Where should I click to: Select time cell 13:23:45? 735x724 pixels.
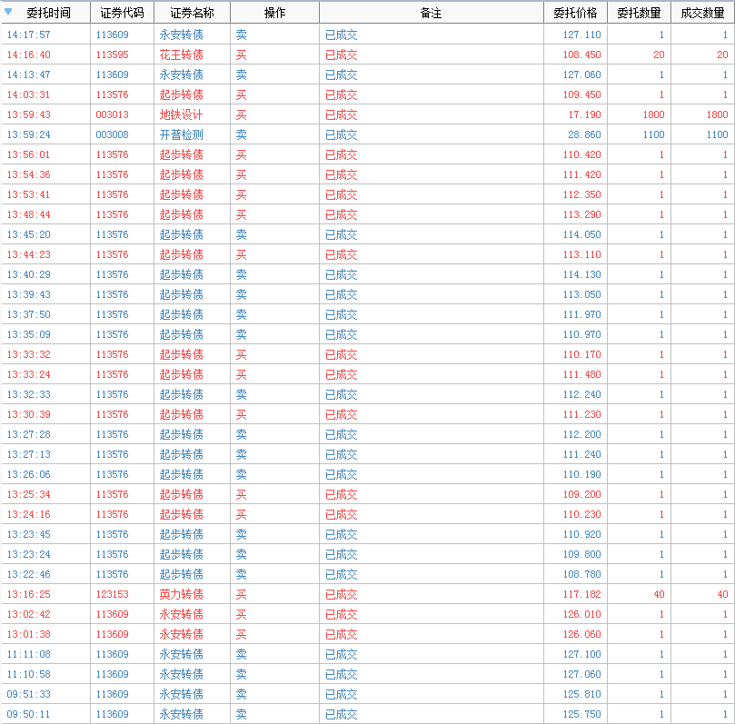[x=28, y=534]
